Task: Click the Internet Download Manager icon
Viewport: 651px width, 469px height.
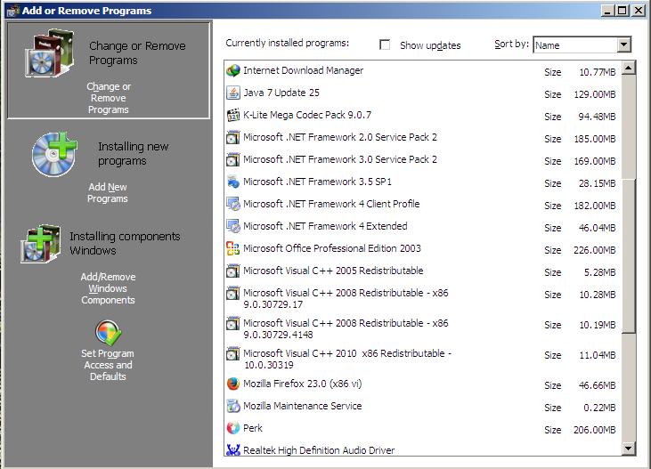Action: pos(233,70)
